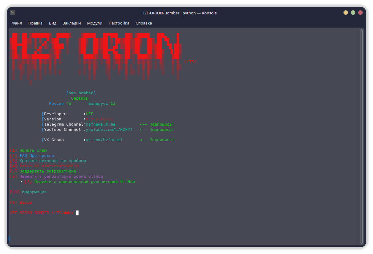Click 'Подпишись!' next to the YouTube channel
373x254 pixels.
coord(162,129)
